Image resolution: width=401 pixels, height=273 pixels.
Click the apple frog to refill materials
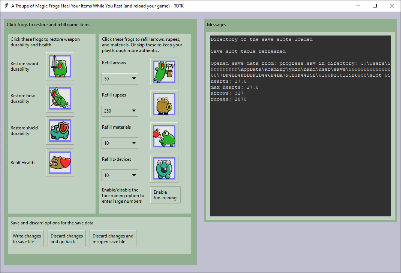[x=164, y=136]
